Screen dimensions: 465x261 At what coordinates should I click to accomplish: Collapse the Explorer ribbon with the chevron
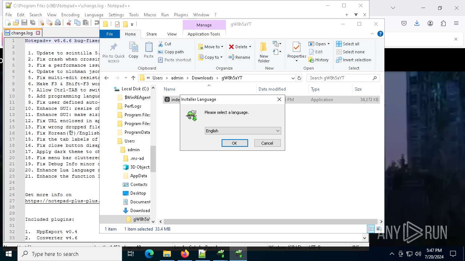[372, 34]
